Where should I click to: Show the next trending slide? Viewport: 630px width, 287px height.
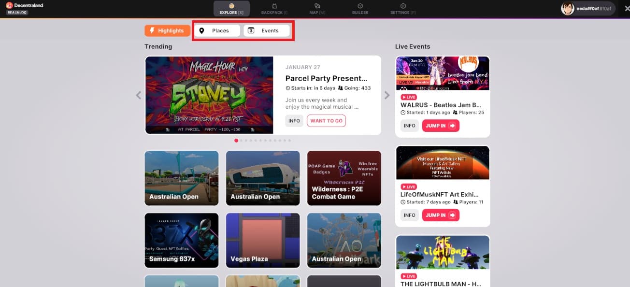387,95
